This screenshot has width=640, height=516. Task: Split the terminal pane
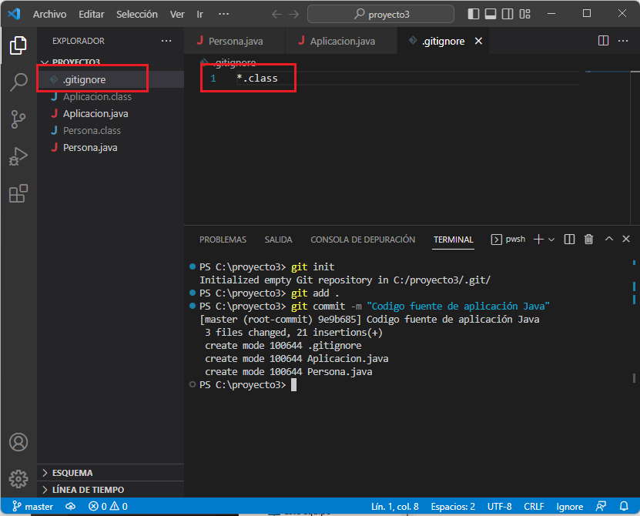[x=569, y=240]
